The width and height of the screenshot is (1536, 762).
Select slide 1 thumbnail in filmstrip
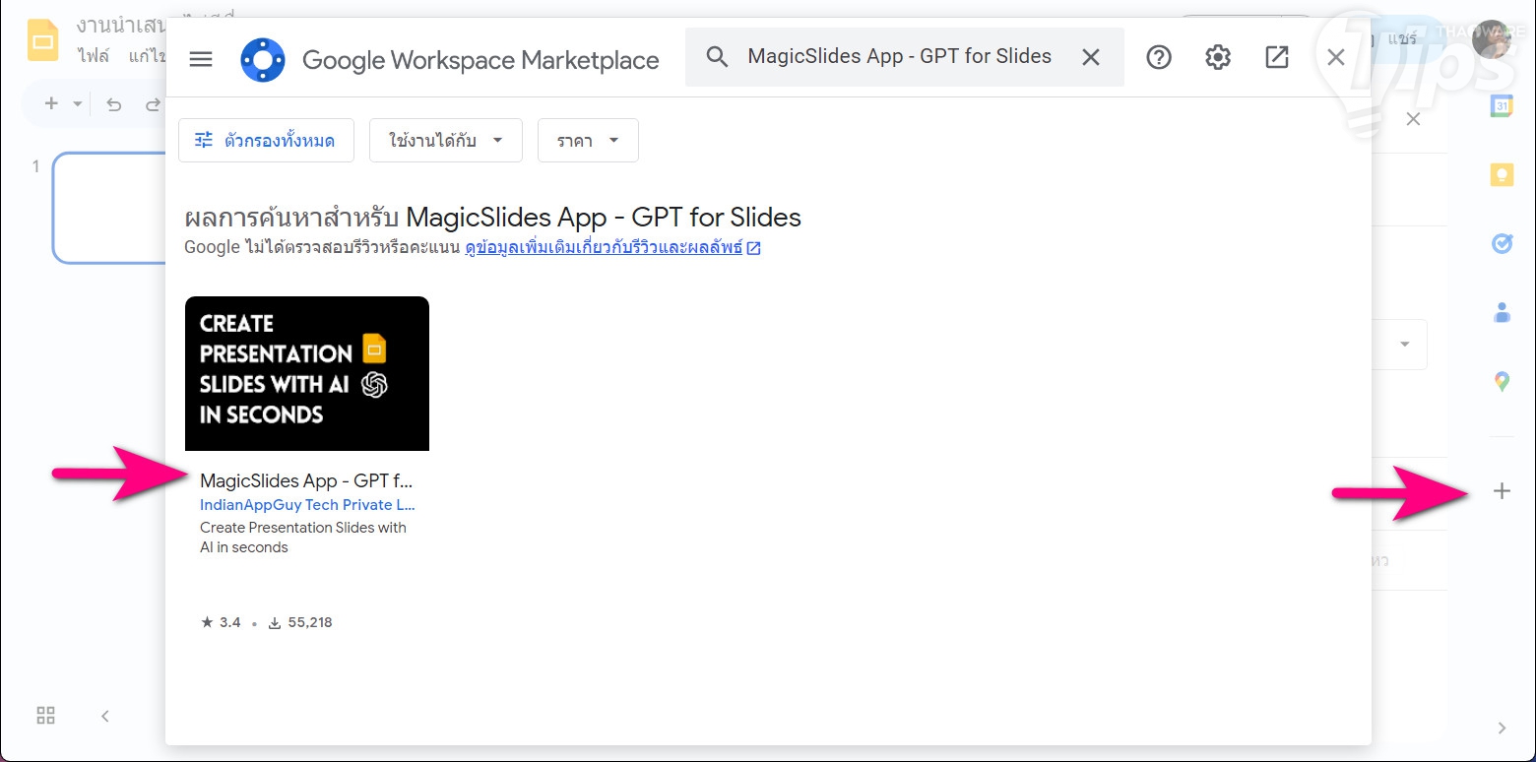[x=109, y=208]
